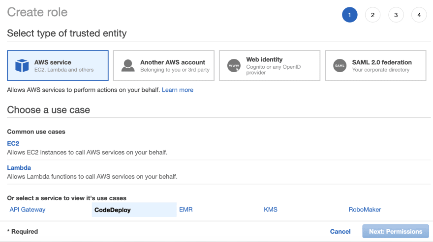Go to wizard step 1 circle
This screenshot has height=242, width=433.
click(350, 15)
